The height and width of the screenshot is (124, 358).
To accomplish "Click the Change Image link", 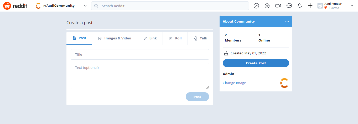I will [234, 83].
